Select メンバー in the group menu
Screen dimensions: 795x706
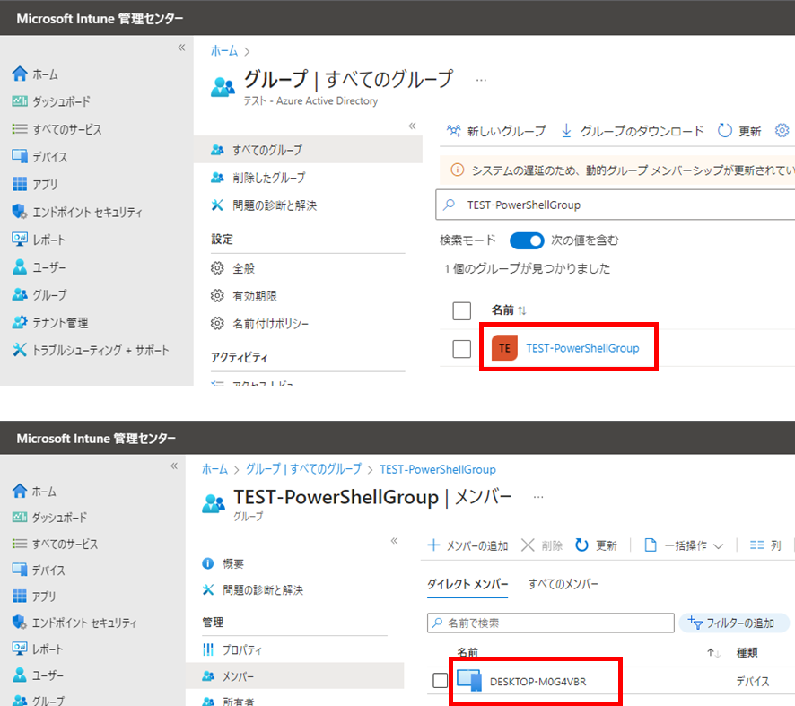(x=295, y=676)
